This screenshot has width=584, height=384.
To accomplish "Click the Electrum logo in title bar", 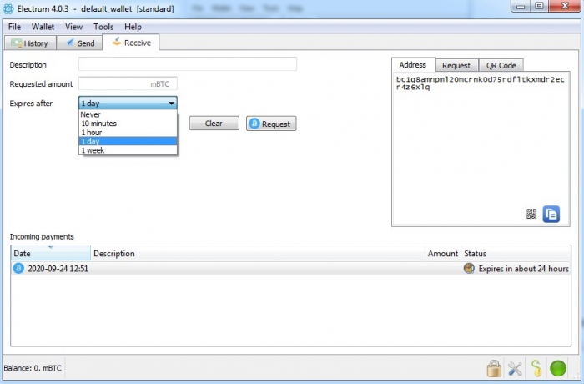I will [x=8, y=8].
